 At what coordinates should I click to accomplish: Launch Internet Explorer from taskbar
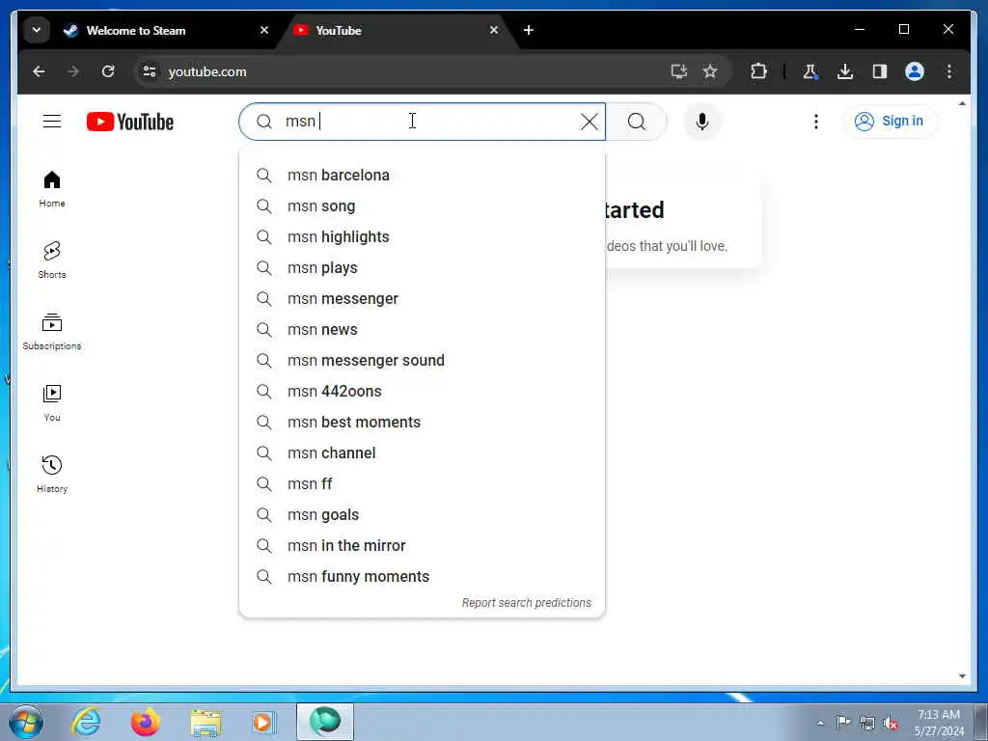[86, 722]
